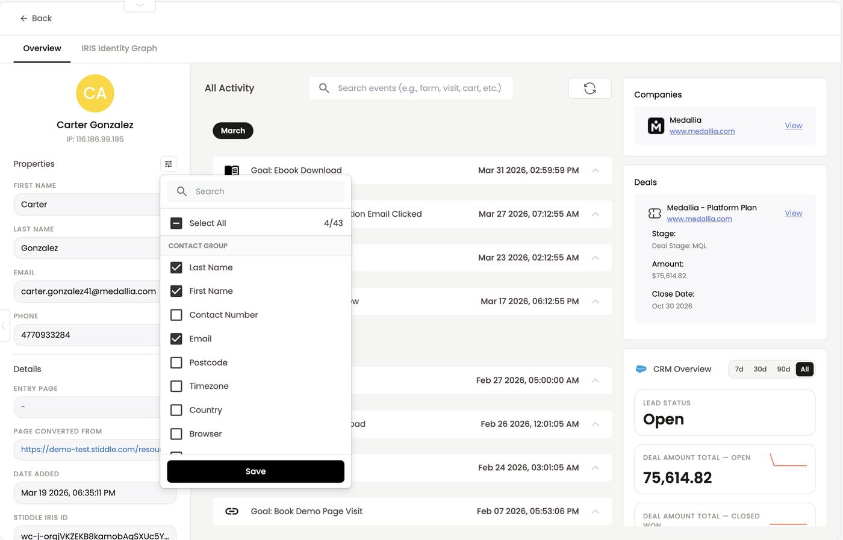Viewport: 843px width, 540px height.
Task: Enable the Postcode checkbox
Action: 176,362
